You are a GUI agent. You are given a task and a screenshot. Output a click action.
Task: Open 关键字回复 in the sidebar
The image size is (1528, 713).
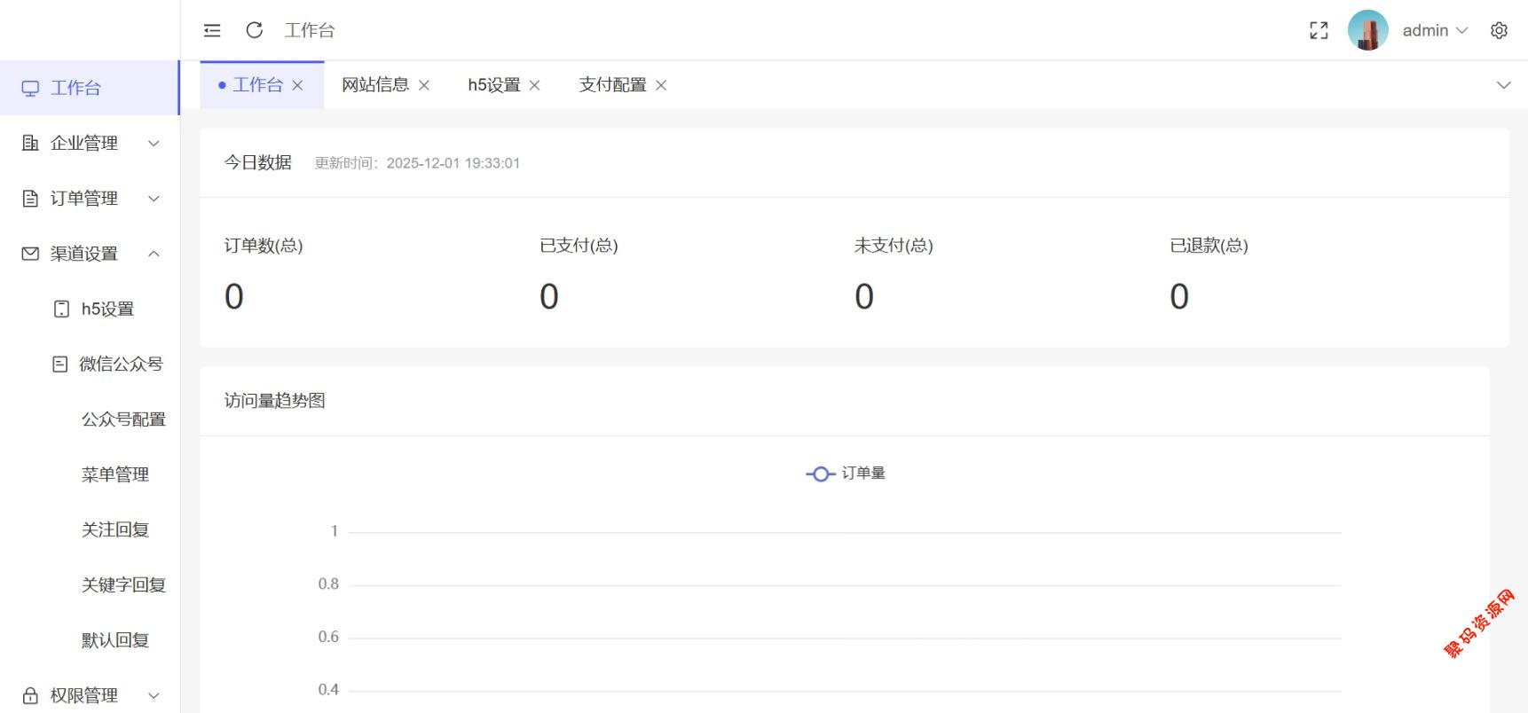pos(123,585)
